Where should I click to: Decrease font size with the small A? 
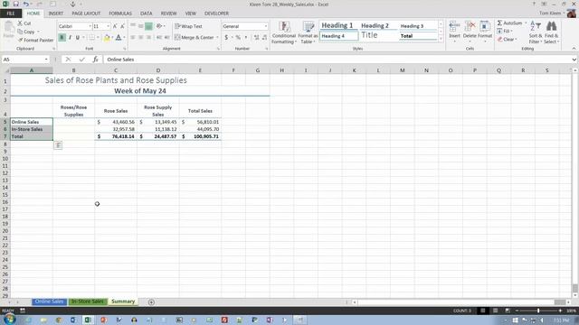coord(123,26)
